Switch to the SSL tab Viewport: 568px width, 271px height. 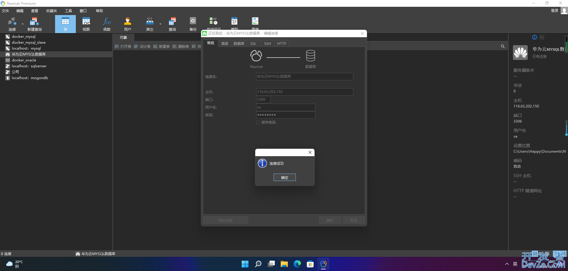point(253,44)
